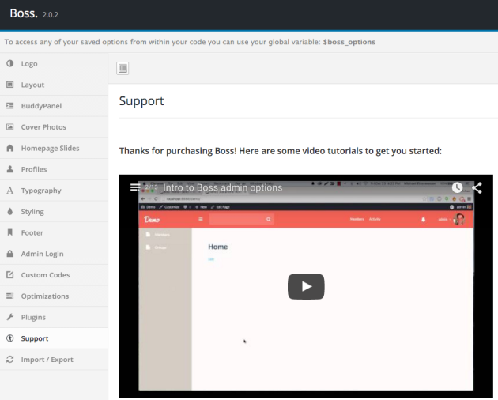This screenshot has width=498, height=400.
Task: Click the 2/13 playlist counter
Action: pos(152,187)
